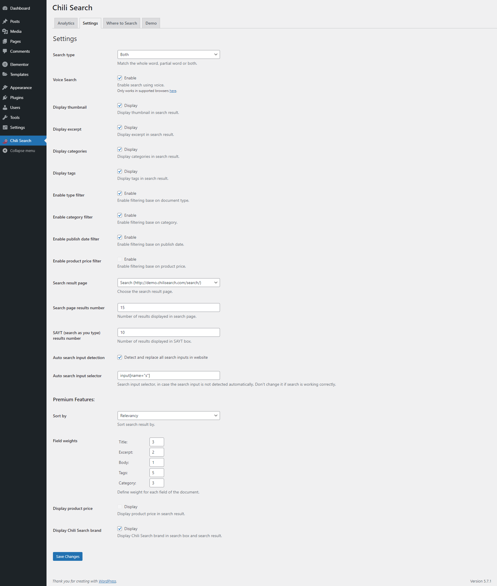
Task: Click the Dashboard gauge icon
Action: point(5,8)
